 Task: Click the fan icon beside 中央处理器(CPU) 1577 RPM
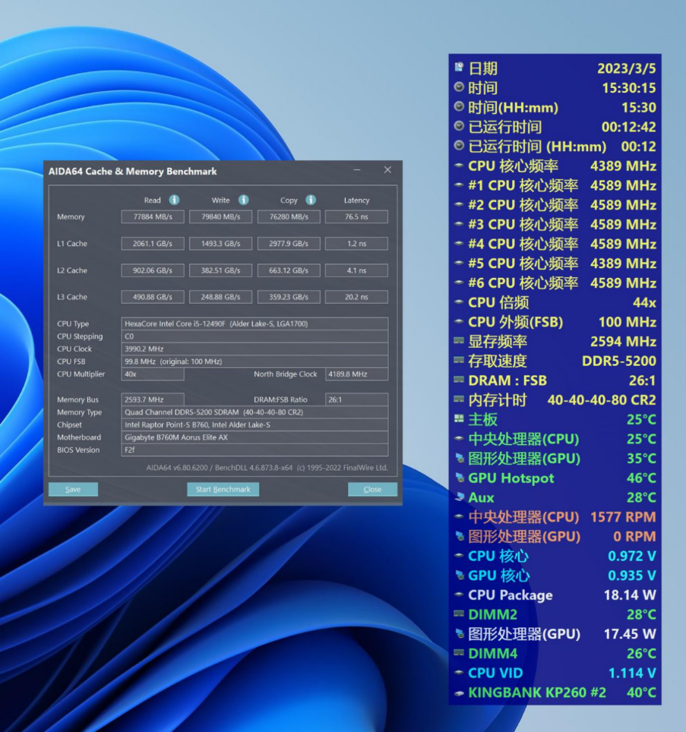tap(459, 516)
